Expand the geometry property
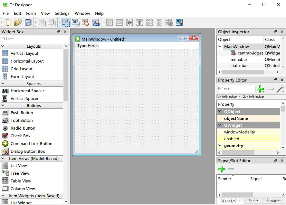The image size is (286, 205). tap(220, 145)
